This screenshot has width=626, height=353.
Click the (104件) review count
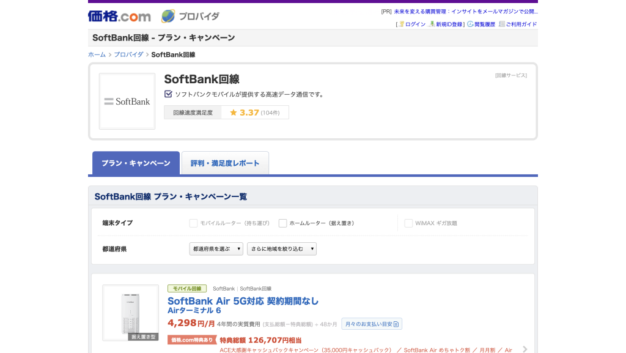pyautogui.click(x=270, y=113)
